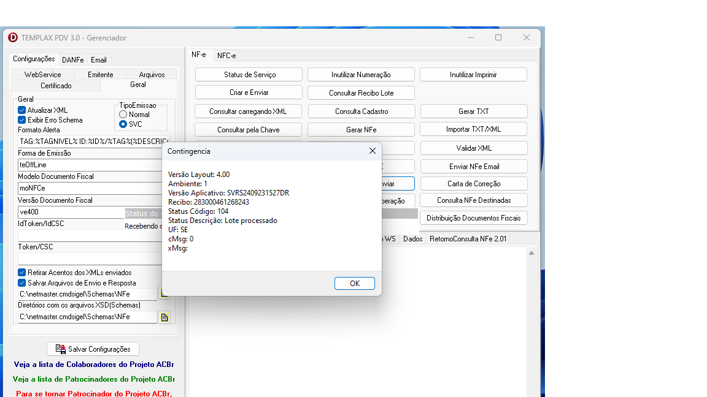The width and height of the screenshot is (707, 397).
Task: Open the WebService sub-tab
Action: (x=43, y=75)
